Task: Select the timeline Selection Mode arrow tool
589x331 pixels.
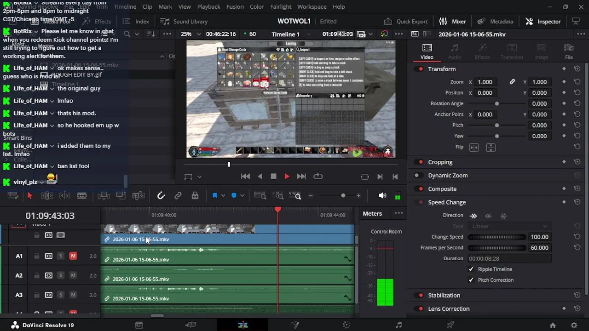Action: pyautogui.click(x=29, y=196)
